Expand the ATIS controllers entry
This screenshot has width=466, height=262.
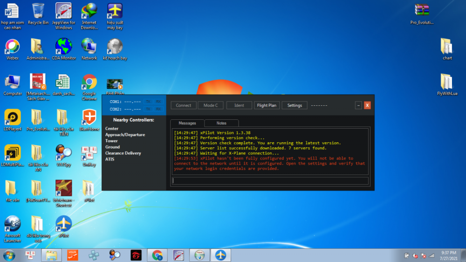point(110,159)
